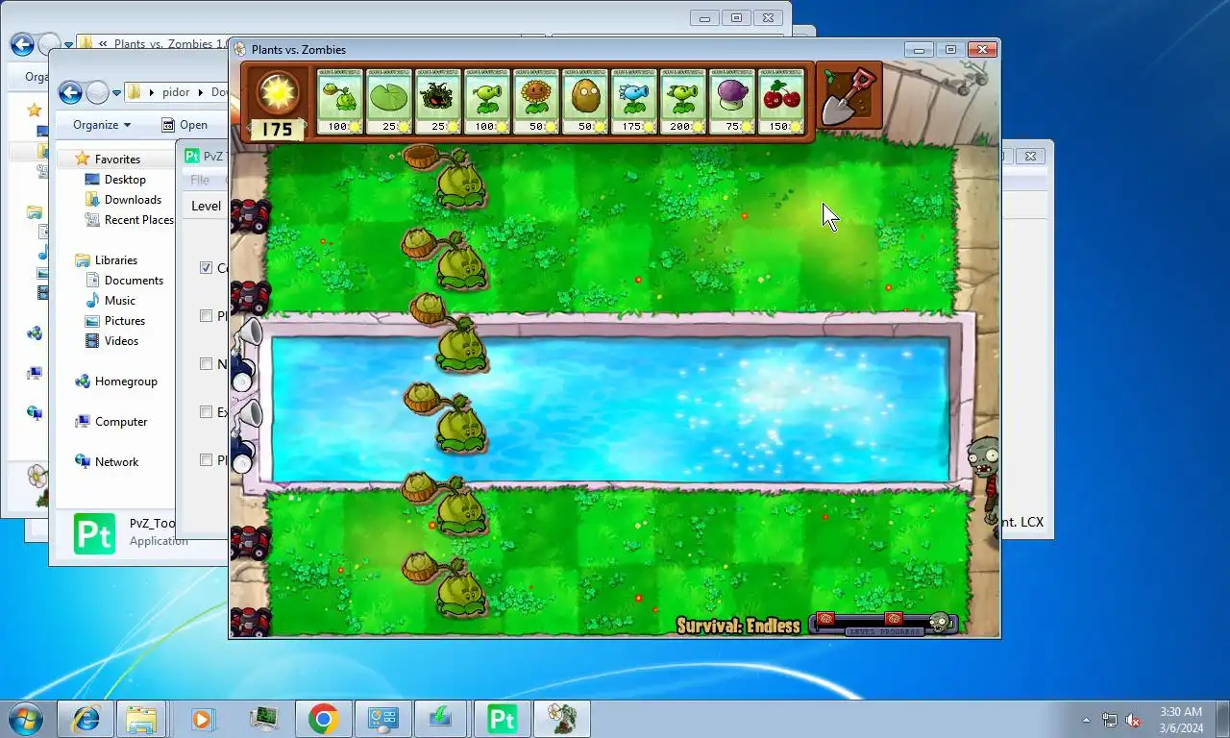Screen dimensions: 1230x738
Task: Go back in the pidor Explorer window
Action: [70, 92]
